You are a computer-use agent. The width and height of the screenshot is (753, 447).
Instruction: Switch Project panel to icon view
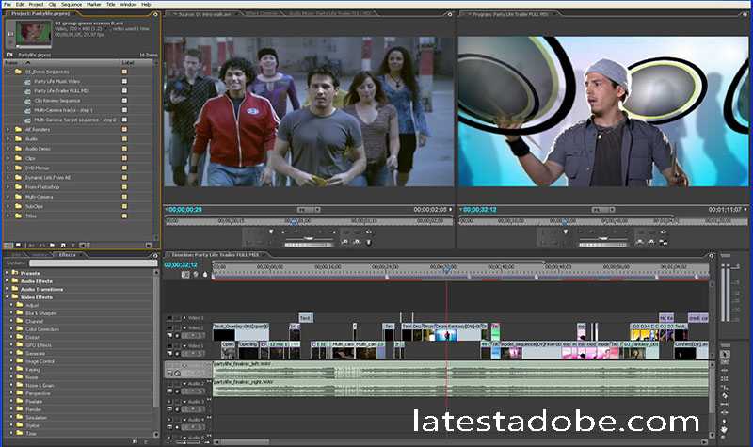[x=18, y=245]
